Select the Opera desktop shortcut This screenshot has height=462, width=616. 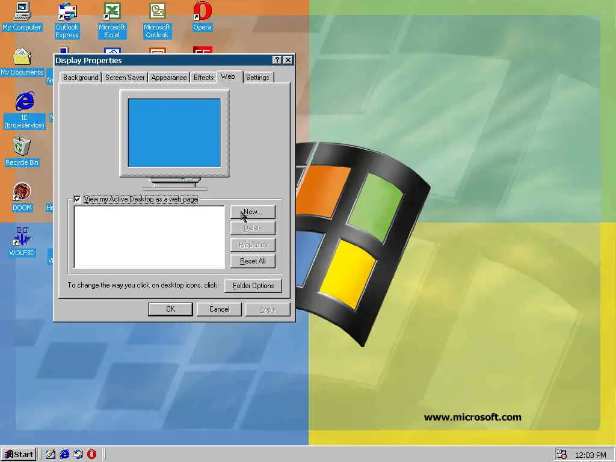(x=202, y=16)
